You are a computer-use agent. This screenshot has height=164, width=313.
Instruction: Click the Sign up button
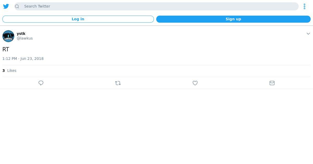pyautogui.click(x=233, y=19)
